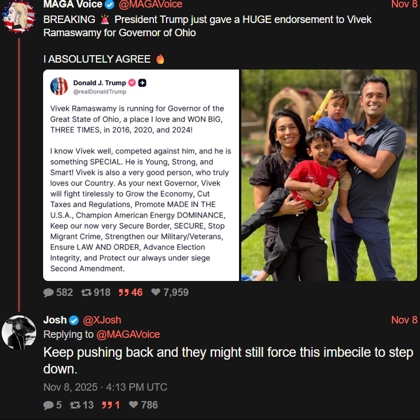The image size is (420, 420).
Task: Click MAGA Voice's blue verified badge
Action: click(110, 5)
